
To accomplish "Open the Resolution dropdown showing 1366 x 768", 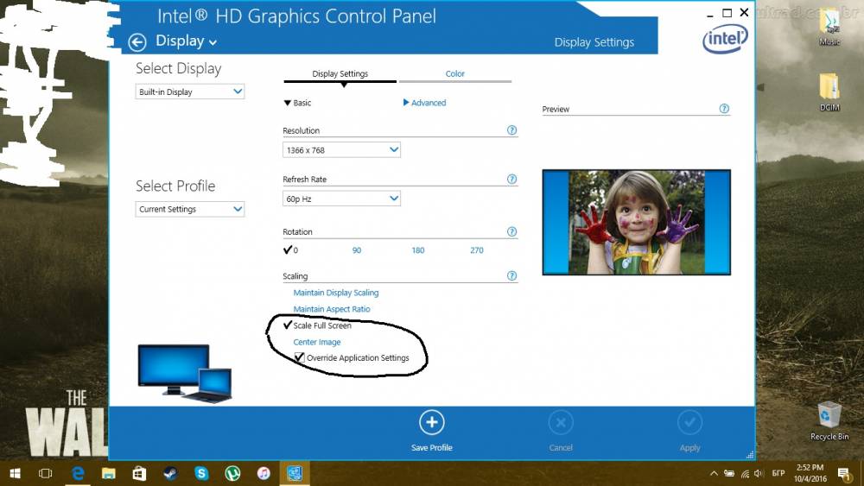I will (x=341, y=149).
